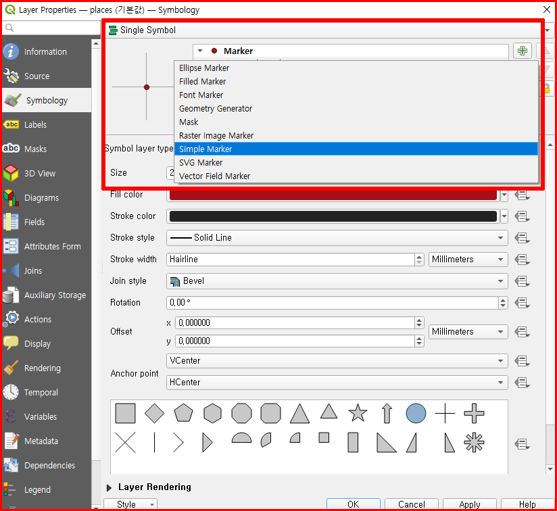Screen dimensions: 557x511
Task: Choose the X-shaped marker
Action: (x=125, y=443)
